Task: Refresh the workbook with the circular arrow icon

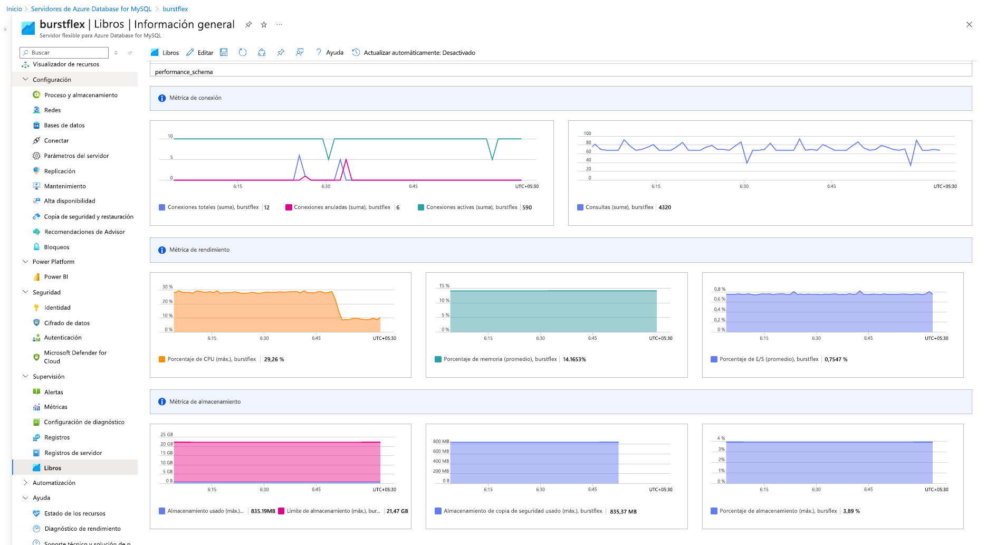Action: pos(243,52)
